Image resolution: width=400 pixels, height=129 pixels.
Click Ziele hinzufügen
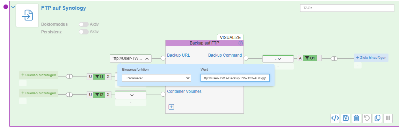coord(371,58)
